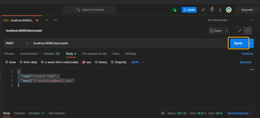
Task: Open the tab options three-dots icon
Action: click(x=55, y=20)
